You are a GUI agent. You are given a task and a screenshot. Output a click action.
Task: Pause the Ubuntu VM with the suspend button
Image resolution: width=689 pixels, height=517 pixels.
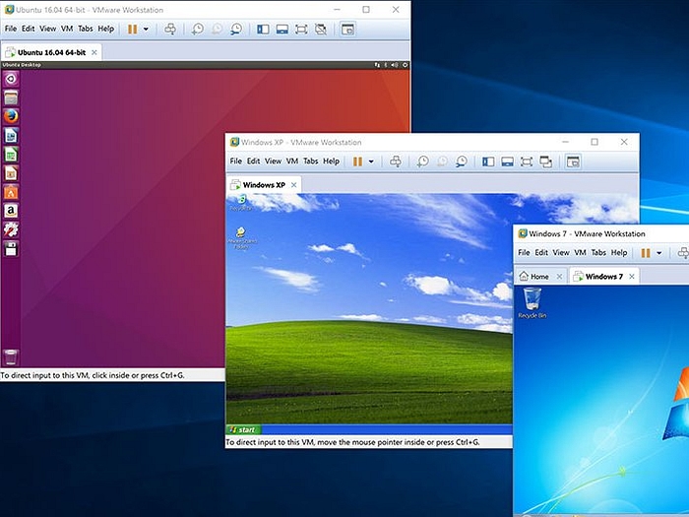point(132,30)
